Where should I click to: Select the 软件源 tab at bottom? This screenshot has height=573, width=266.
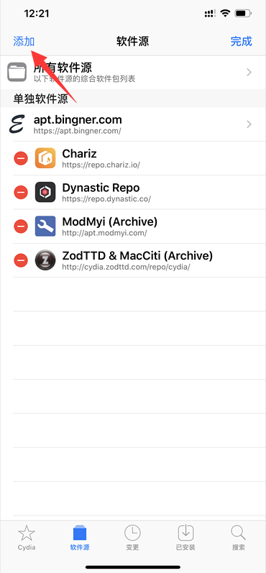80,538
